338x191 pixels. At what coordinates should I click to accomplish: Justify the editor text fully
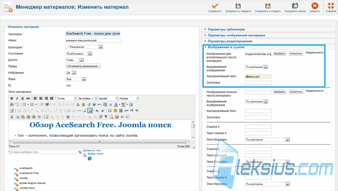(52, 99)
